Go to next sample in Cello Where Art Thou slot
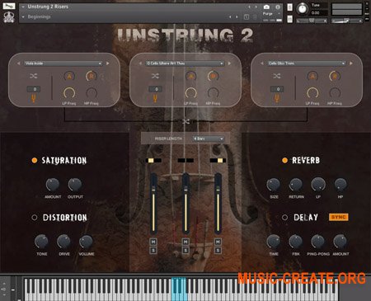This screenshot has width=371, height=301. (229, 63)
